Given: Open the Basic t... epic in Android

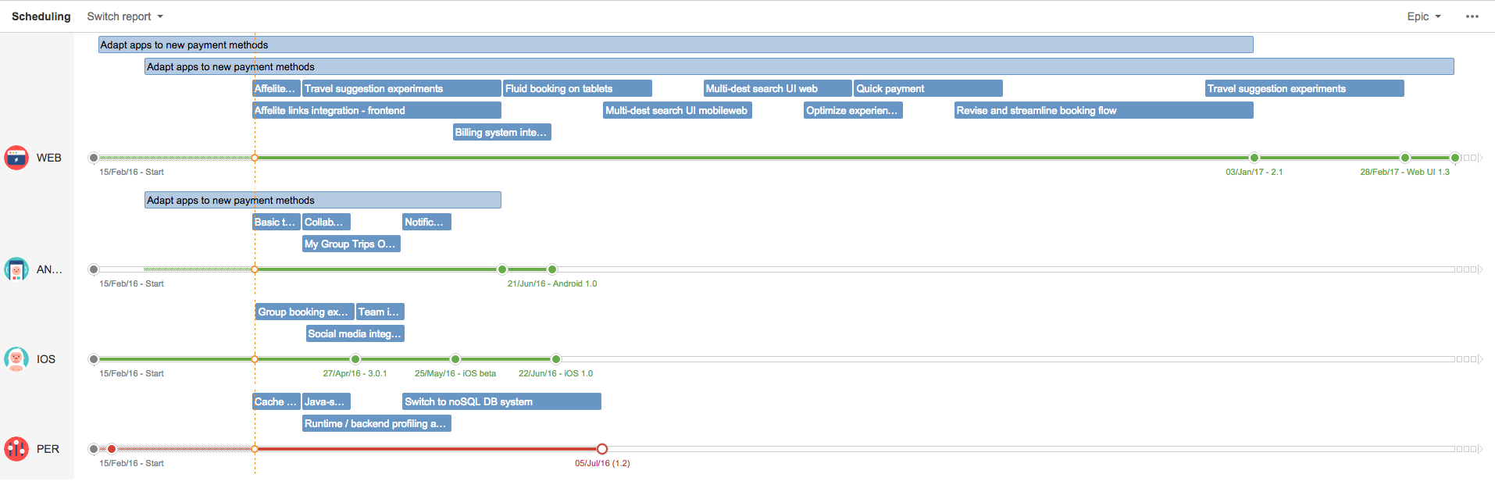Looking at the screenshot, I should (277, 222).
